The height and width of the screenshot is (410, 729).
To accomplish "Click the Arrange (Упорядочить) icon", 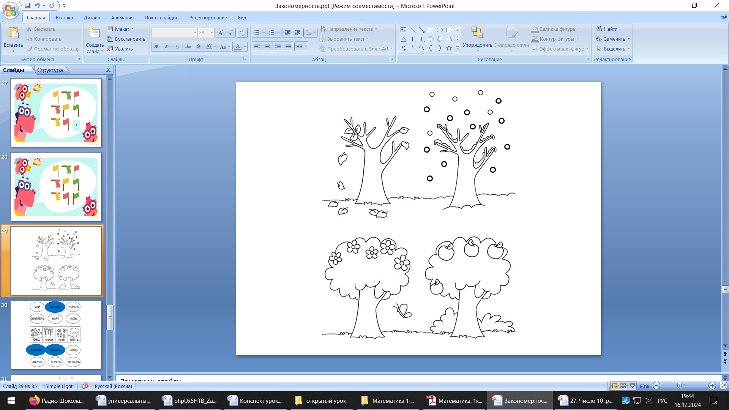I will point(477,33).
